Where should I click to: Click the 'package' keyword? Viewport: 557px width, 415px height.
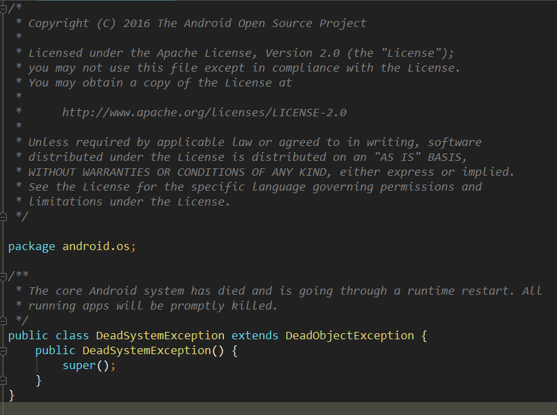[32, 247]
